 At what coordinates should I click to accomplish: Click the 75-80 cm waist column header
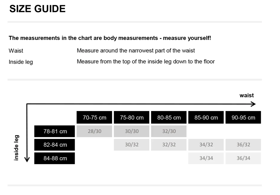(132, 117)
